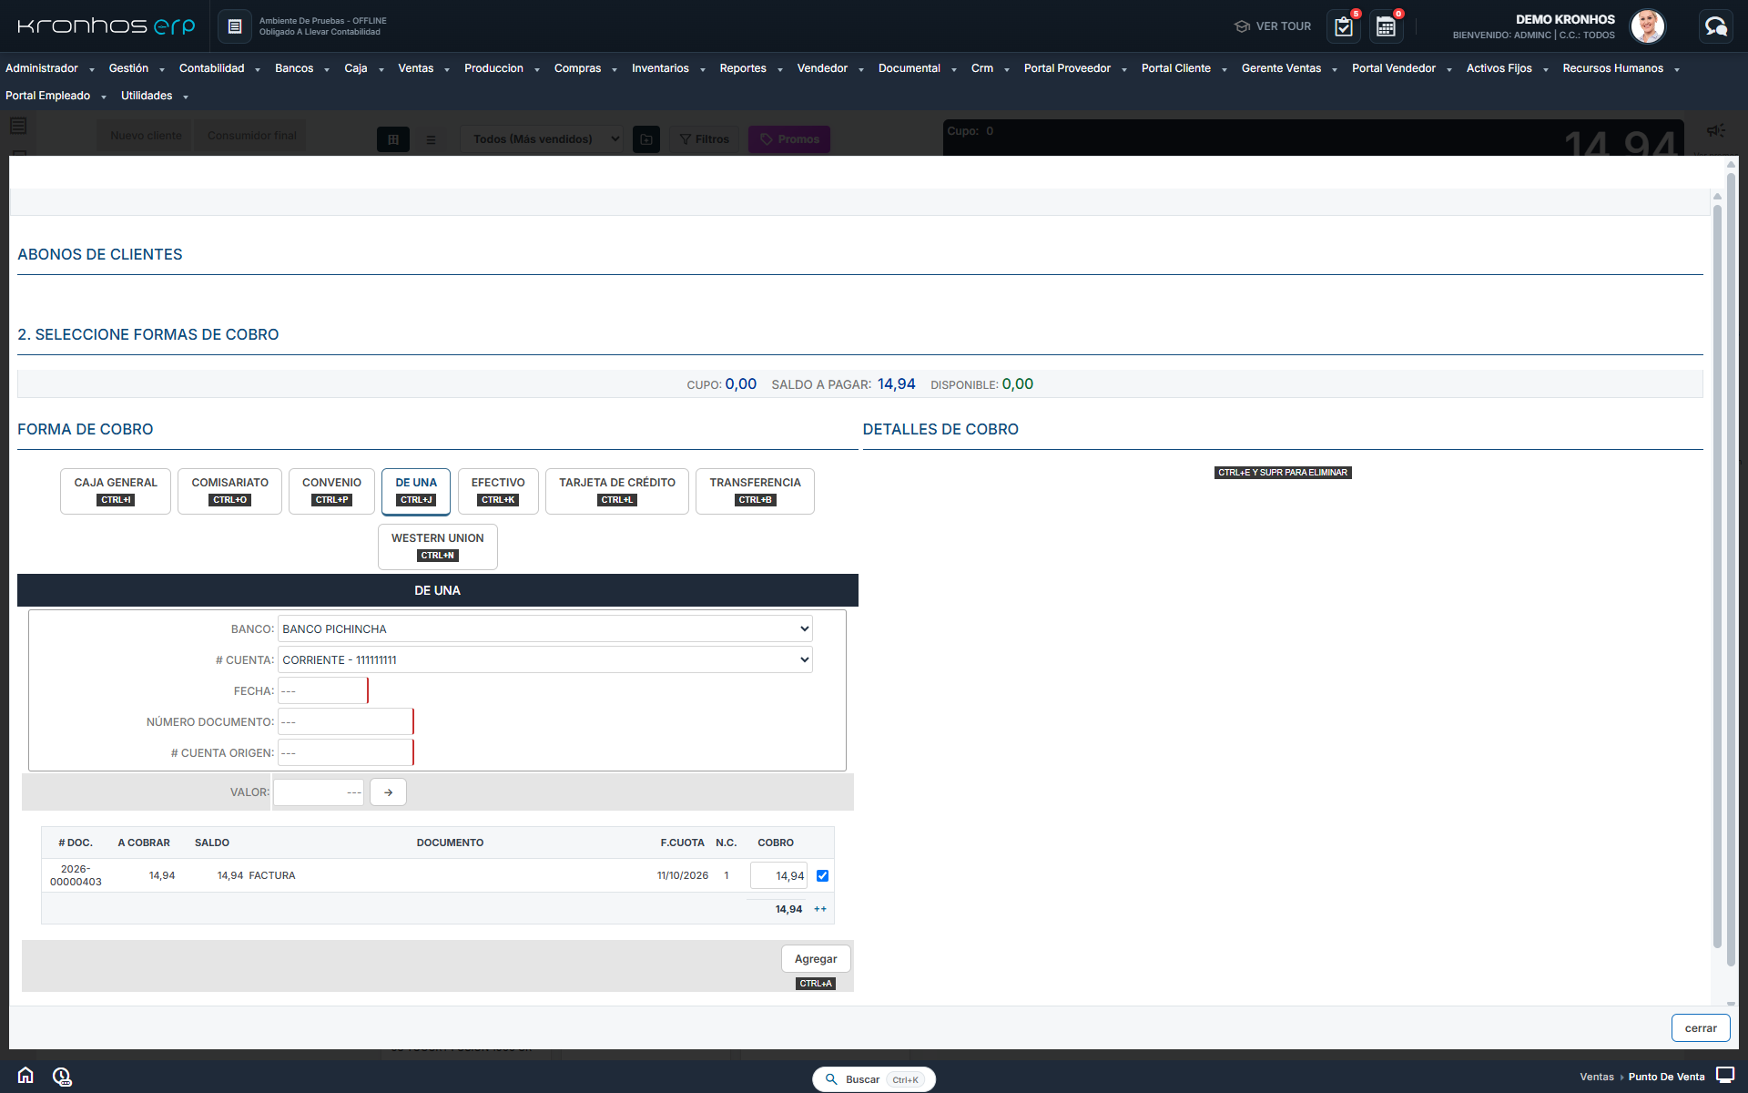Open the Reportes menu
This screenshot has height=1093, width=1748.
point(750,68)
